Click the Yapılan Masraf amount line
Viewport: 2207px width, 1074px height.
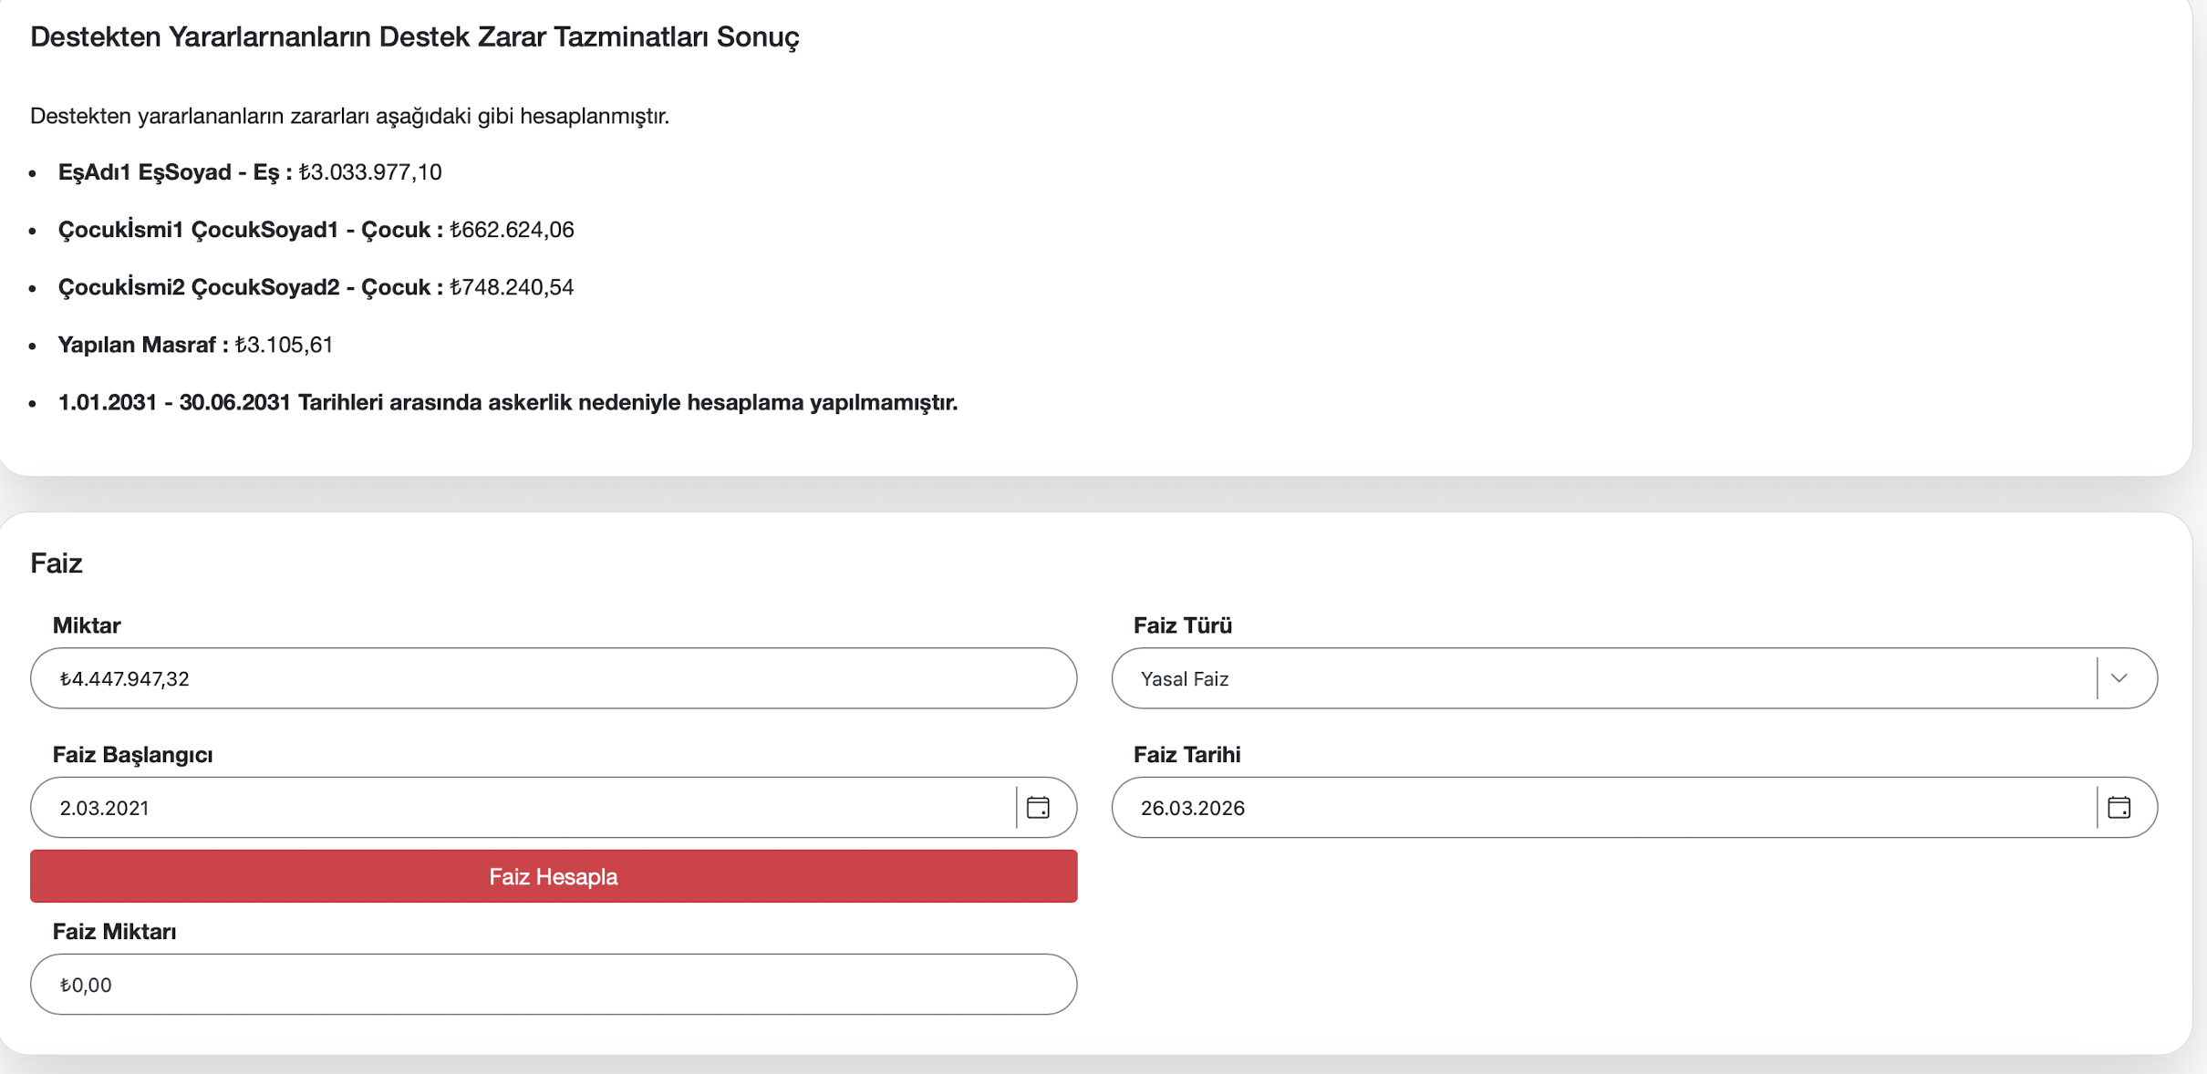(195, 345)
